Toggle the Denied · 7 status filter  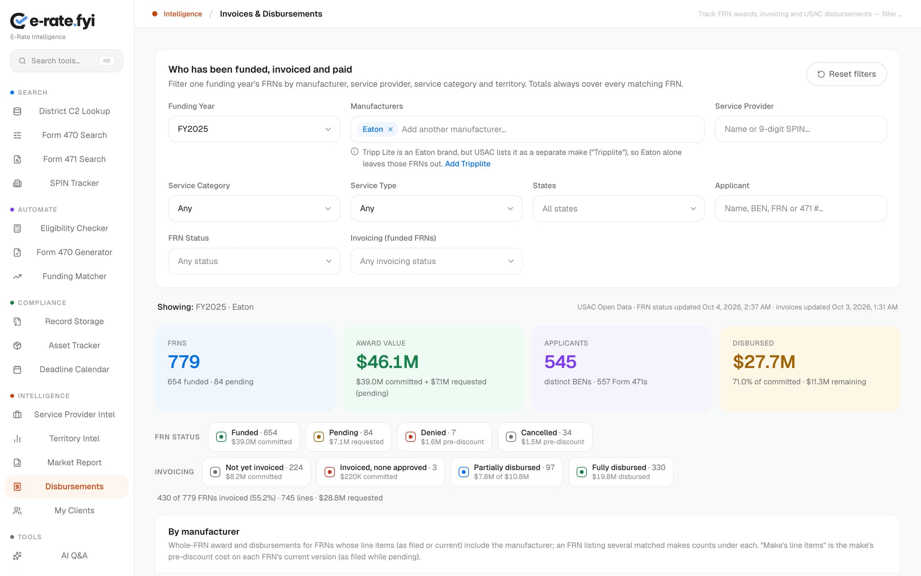coord(445,437)
